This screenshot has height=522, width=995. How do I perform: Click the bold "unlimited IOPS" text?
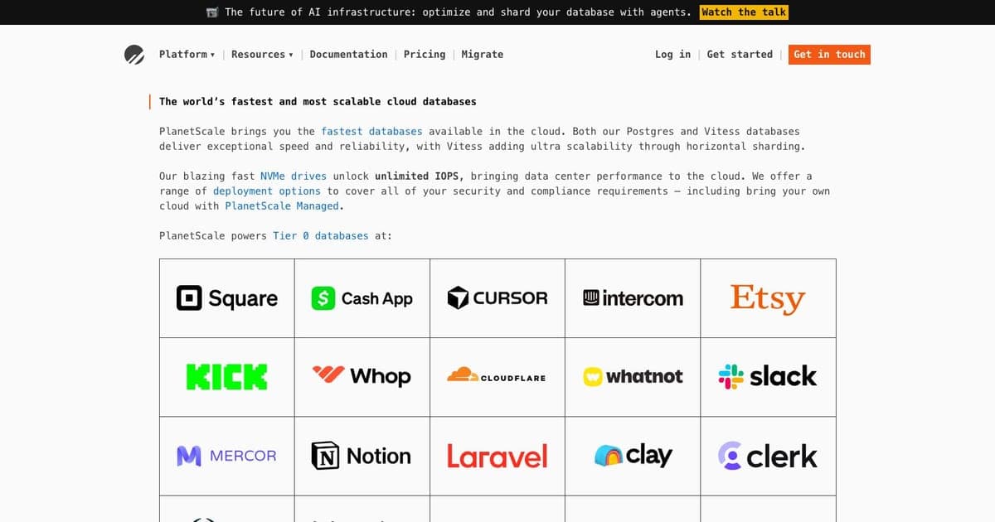419,176
